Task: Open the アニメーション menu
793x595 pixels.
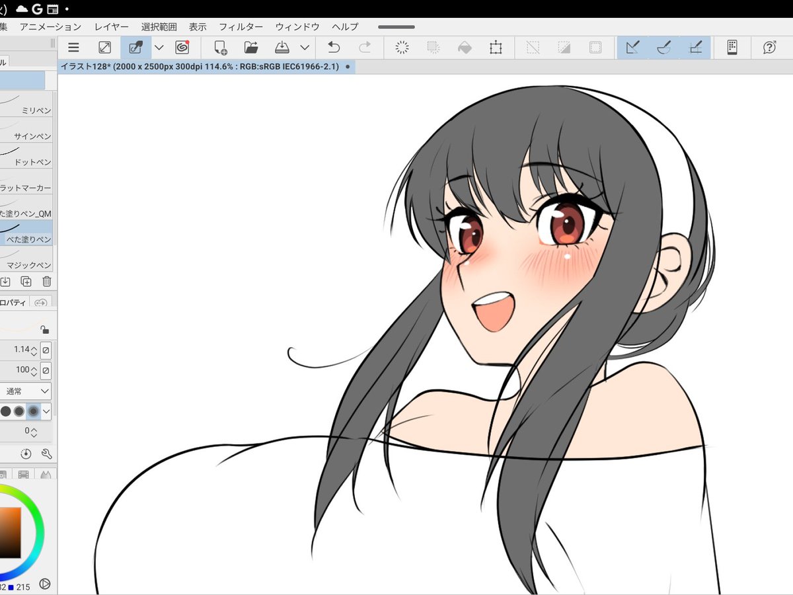Action: [50, 27]
